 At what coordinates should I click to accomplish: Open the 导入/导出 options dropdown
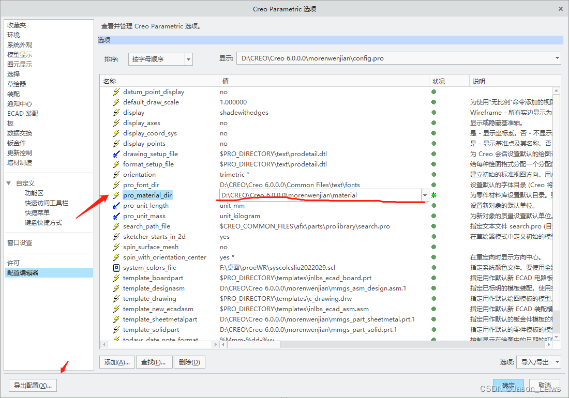(x=538, y=362)
